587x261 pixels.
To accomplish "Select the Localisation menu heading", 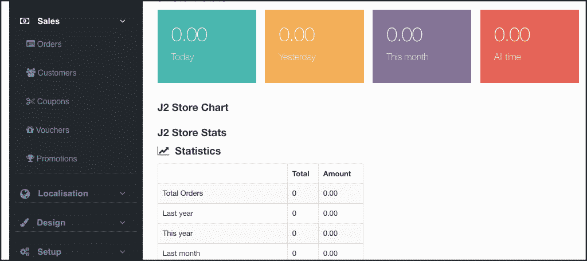I will pyautogui.click(x=63, y=193).
